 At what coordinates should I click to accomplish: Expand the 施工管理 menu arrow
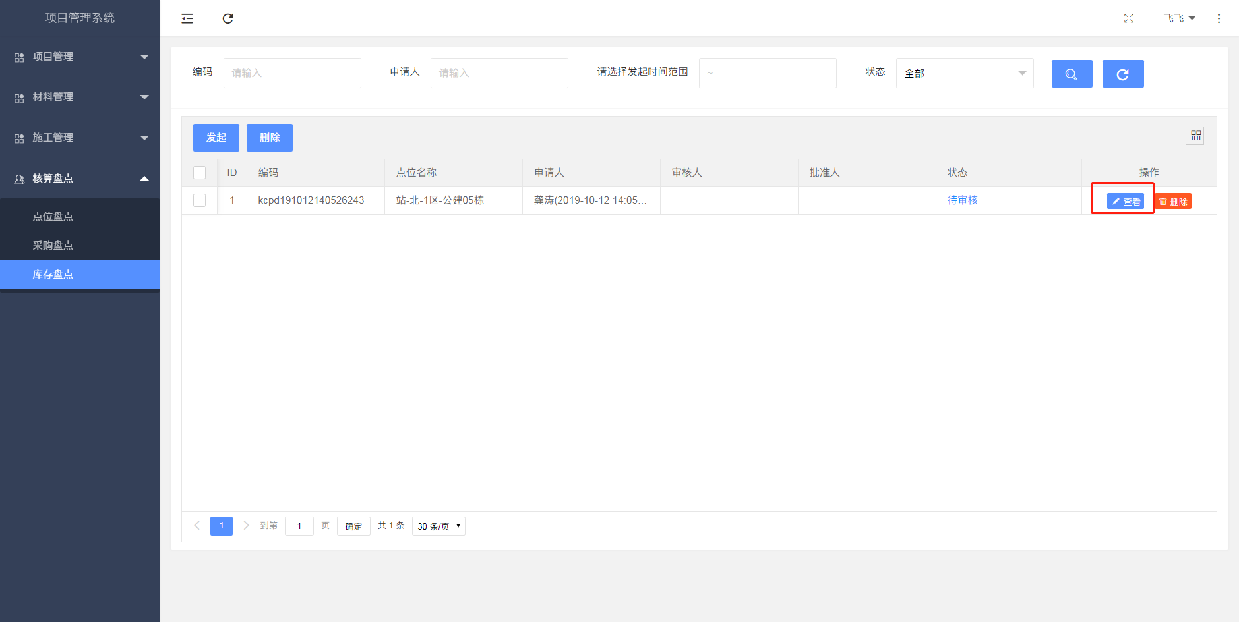click(x=144, y=138)
